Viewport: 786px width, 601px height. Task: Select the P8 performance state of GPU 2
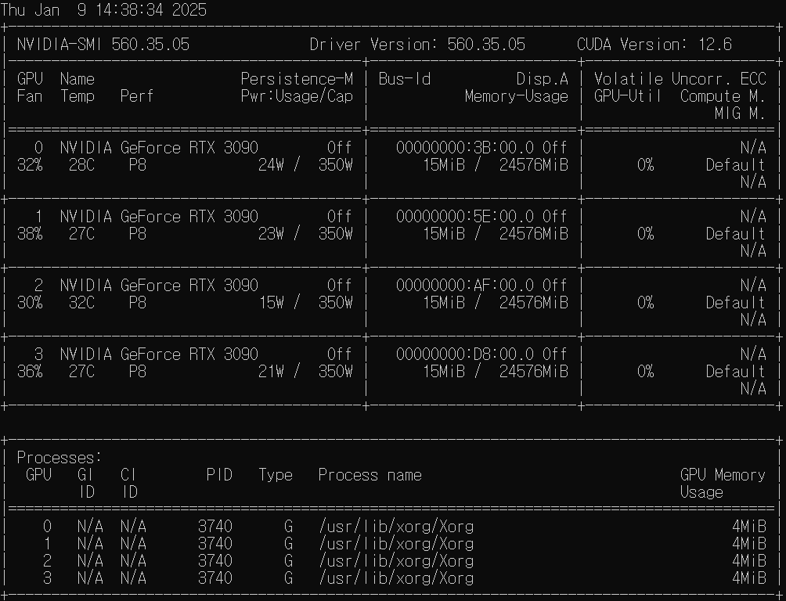point(137,303)
